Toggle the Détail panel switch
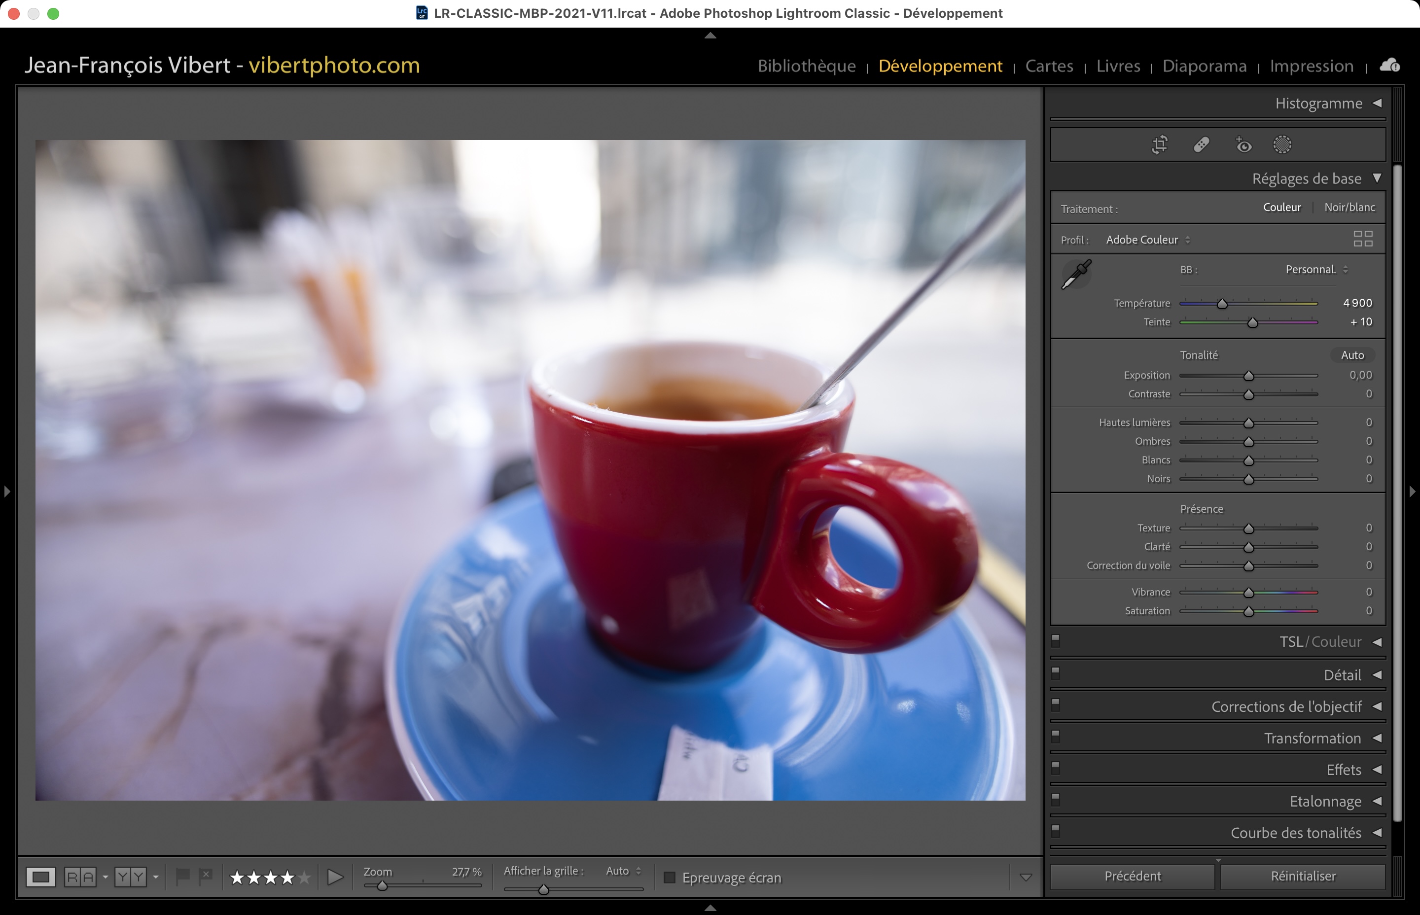 pos(1056,673)
